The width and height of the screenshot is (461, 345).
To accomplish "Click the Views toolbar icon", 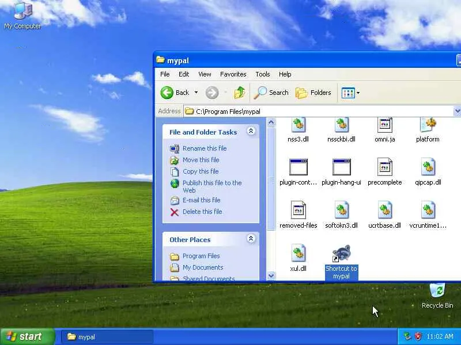I will coord(348,93).
